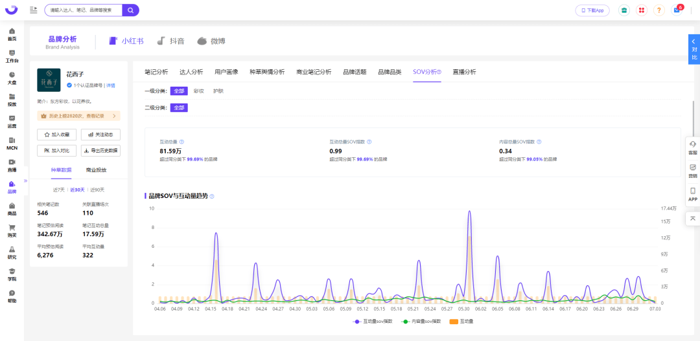700x341 pixels.
Task: Select 全部 in 二级分类 row
Action: 179,108
